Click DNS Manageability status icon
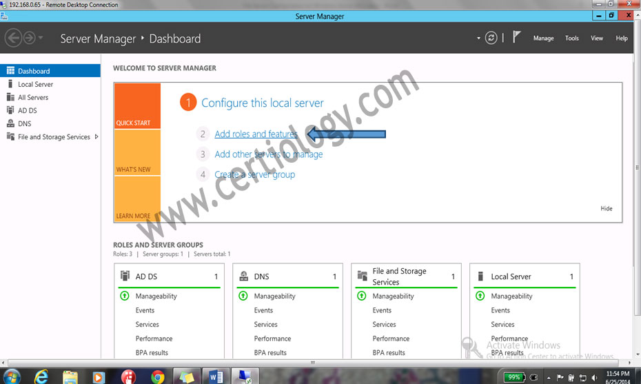This screenshot has height=384, width=641. tap(243, 296)
